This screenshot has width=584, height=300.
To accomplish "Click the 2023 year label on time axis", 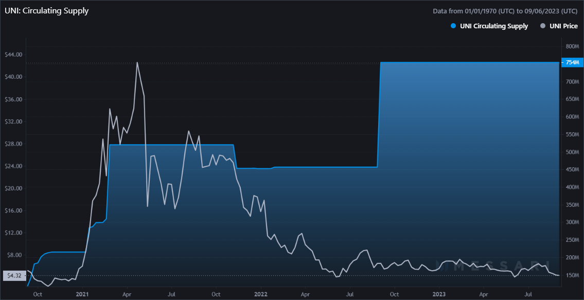I will 439,293.
